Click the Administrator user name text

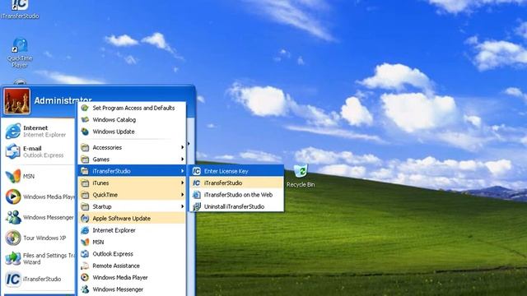point(63,100)
